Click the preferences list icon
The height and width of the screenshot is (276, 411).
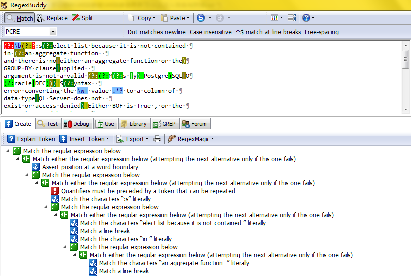click(292, 18)
